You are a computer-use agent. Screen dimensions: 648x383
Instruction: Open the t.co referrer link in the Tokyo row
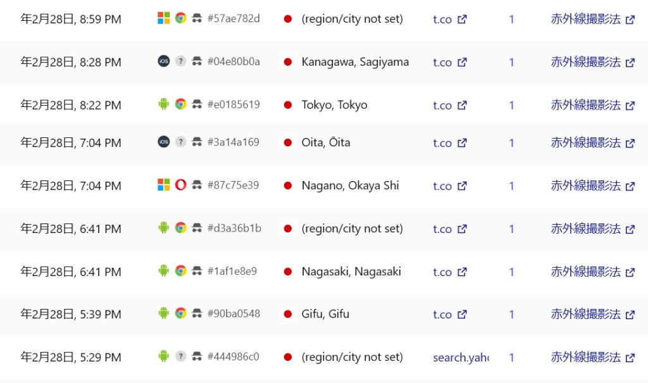442,105
